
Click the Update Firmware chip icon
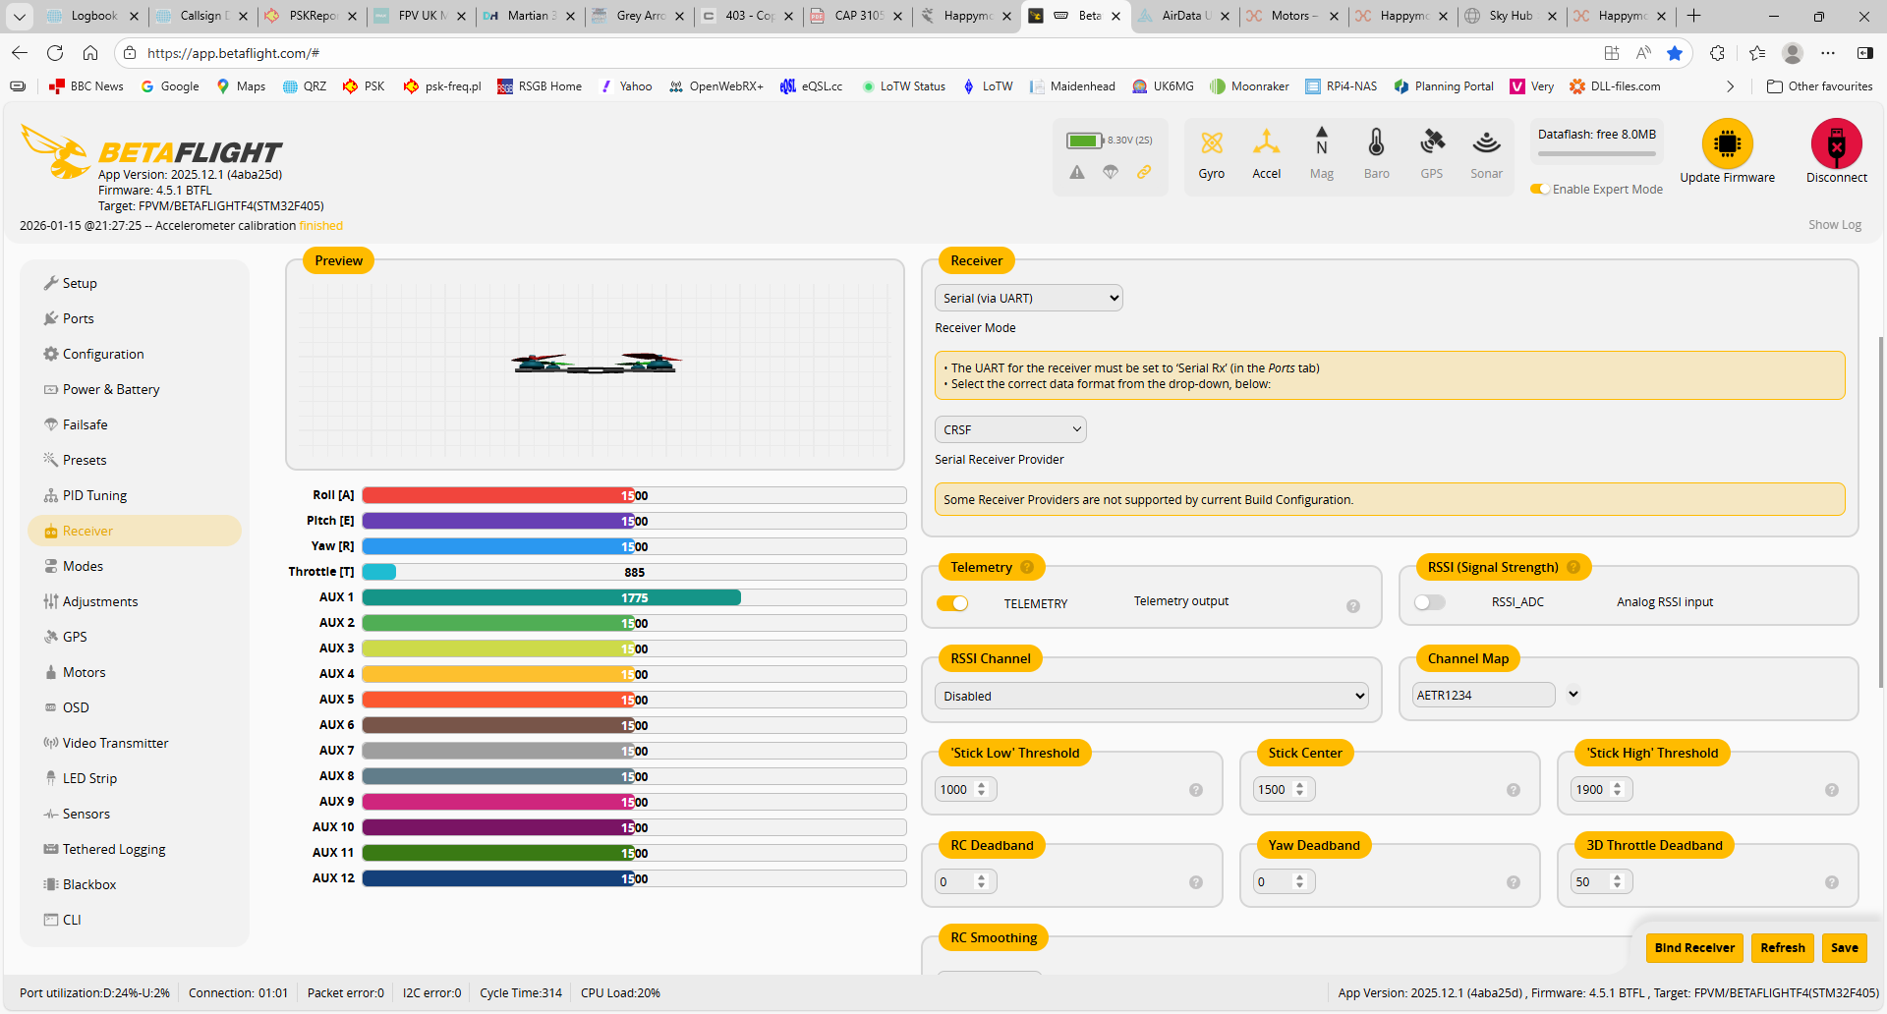click(x=1727, y=143)
